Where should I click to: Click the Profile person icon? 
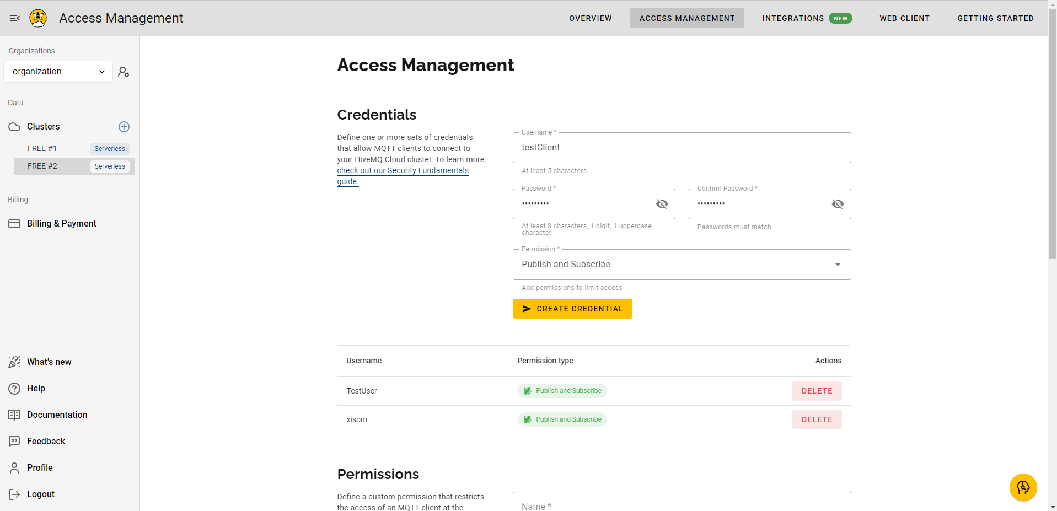click(14, 468)
